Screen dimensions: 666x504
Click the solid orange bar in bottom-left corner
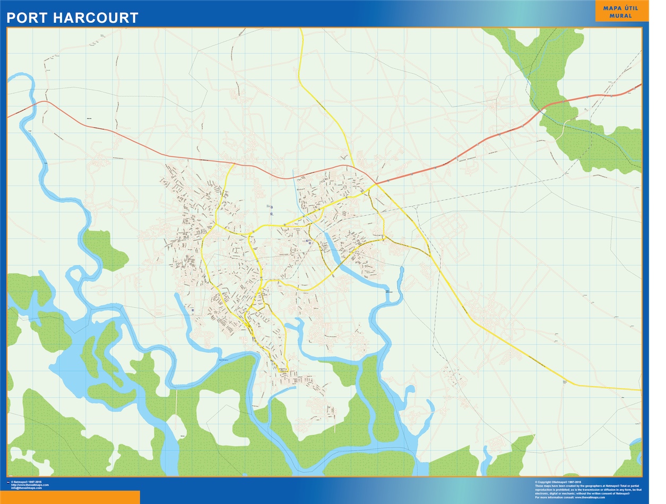coord(70,497)
